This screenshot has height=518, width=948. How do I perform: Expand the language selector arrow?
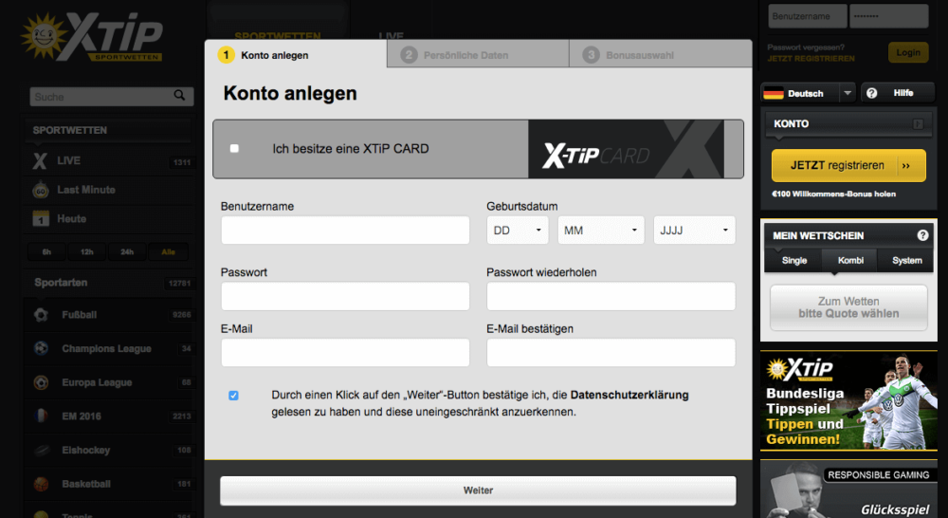[847, 93]
